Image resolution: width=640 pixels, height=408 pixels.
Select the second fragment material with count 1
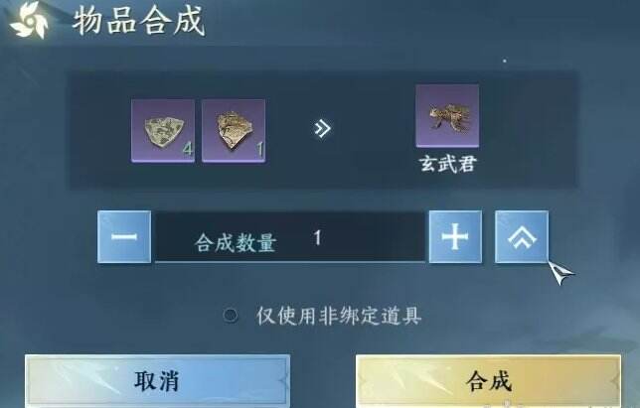click(x=234, y=131)
